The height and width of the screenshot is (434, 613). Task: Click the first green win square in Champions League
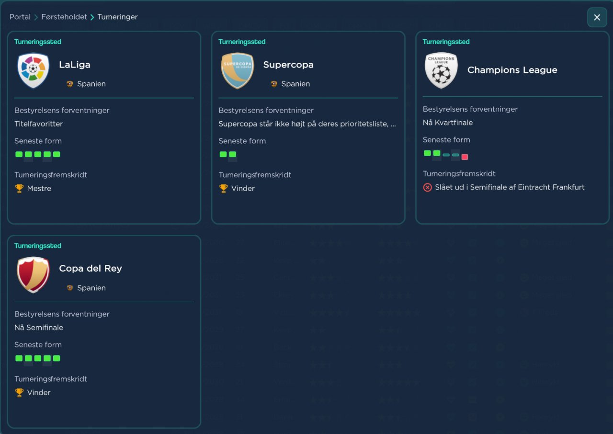[427, 153]
